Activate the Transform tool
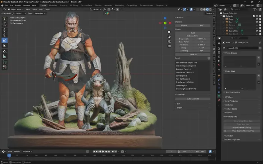The height and width of the screenshot is (164, 263). click(5, 45)
